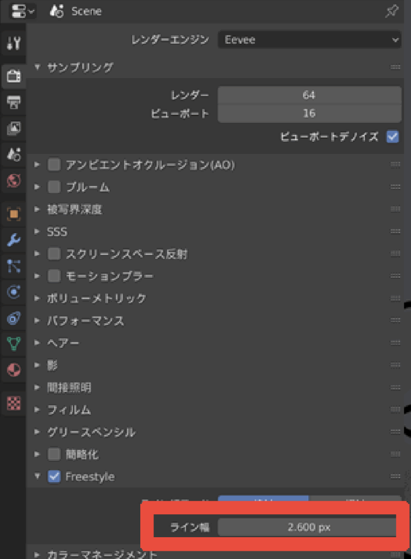The width and height of the screenshot is (411, 559).
Task: Switch to green Object Data properties tab
Action: 14,344
